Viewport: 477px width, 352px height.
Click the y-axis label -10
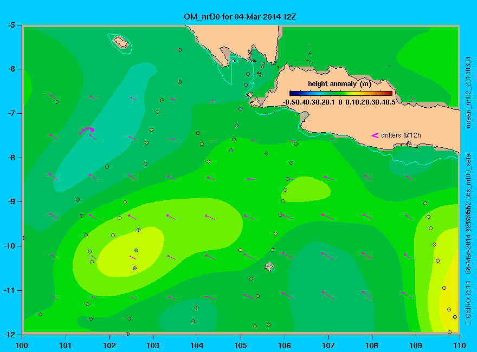[x=9, y=246]
